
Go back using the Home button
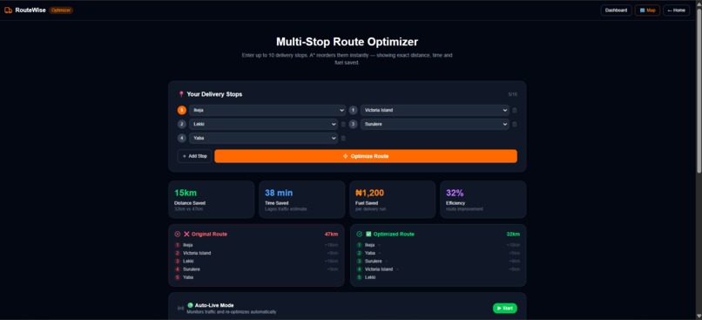coord(676,10)
